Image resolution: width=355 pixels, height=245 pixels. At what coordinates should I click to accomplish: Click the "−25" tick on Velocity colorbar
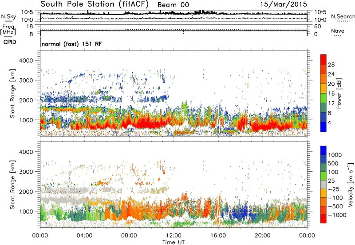334,189
